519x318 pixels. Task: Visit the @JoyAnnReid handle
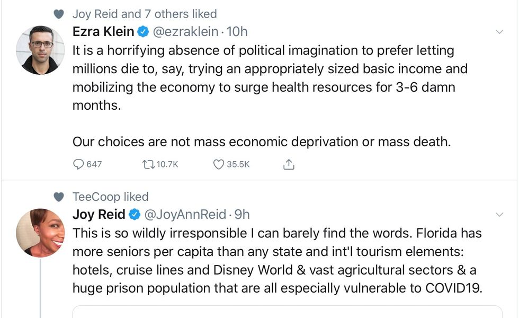(x=186, y=215)
